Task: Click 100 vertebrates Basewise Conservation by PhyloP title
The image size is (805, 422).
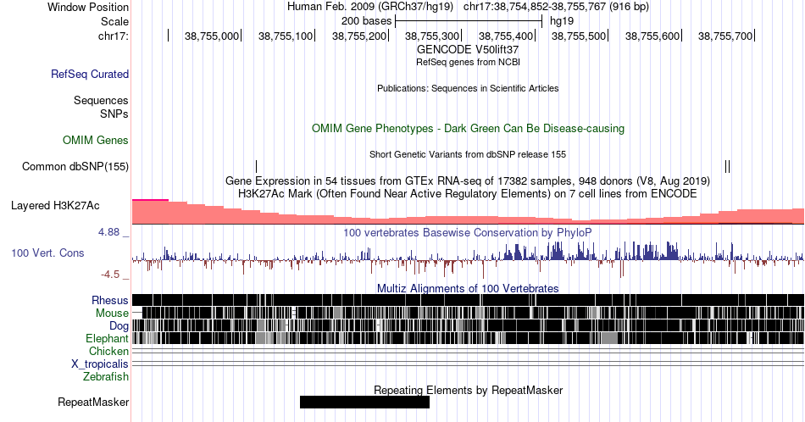Action: (x=468, y=232)
